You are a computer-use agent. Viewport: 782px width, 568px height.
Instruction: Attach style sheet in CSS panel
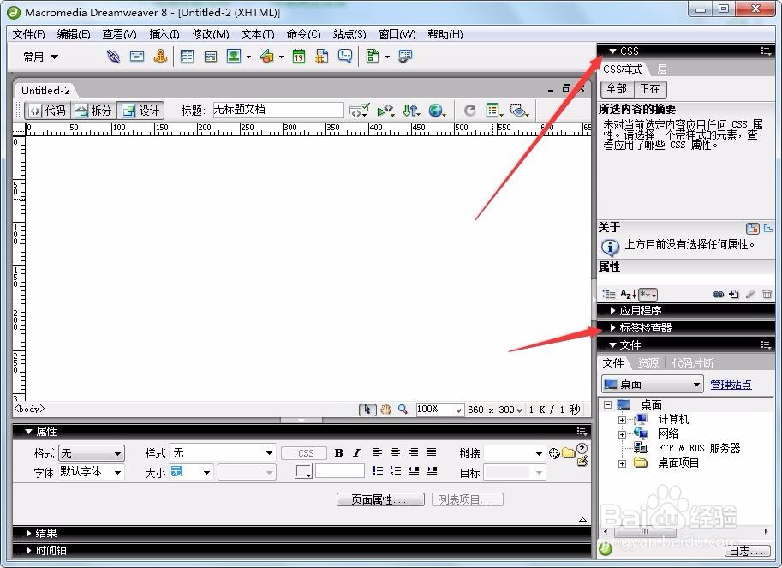point(718,294)
